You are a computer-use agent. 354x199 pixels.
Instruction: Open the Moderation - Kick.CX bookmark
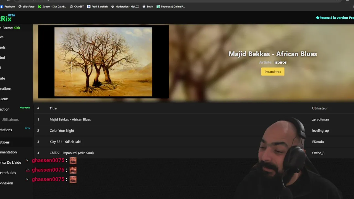[x=125, y=7]
